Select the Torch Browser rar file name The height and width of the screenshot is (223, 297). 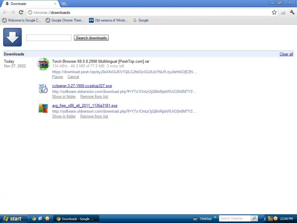point(101,61)
